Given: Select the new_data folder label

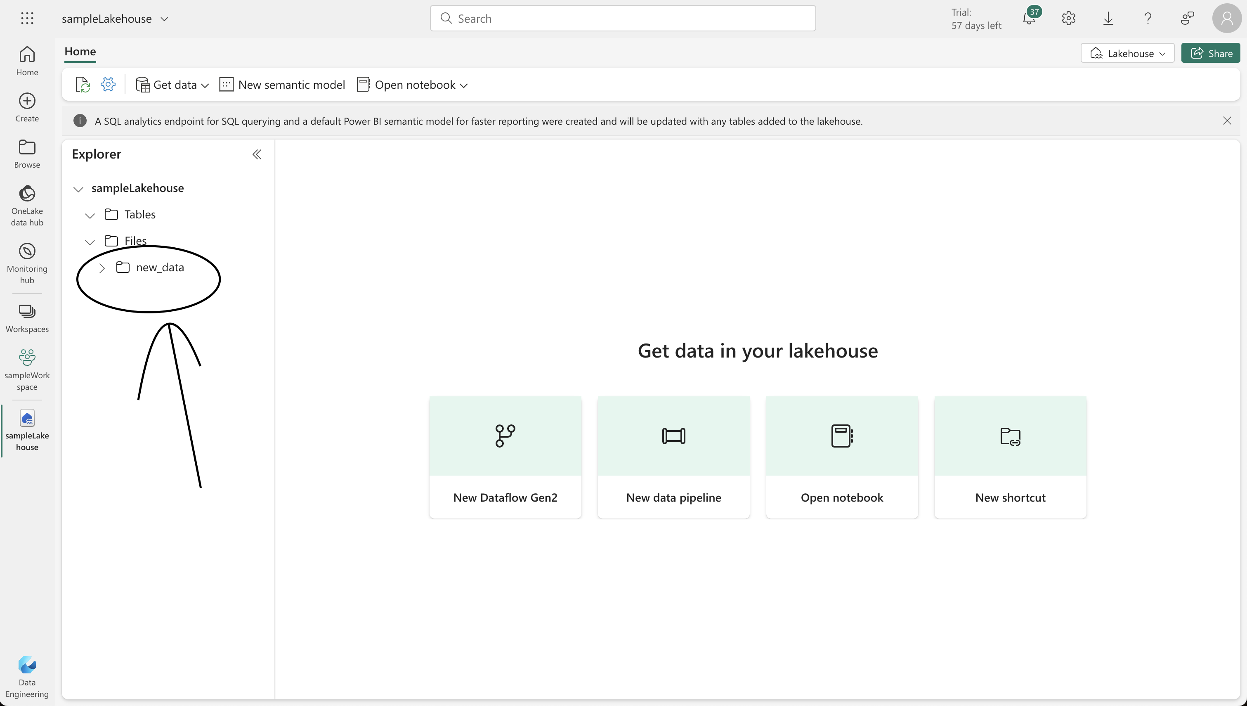Looking at the screenshot, I should 160,267.
